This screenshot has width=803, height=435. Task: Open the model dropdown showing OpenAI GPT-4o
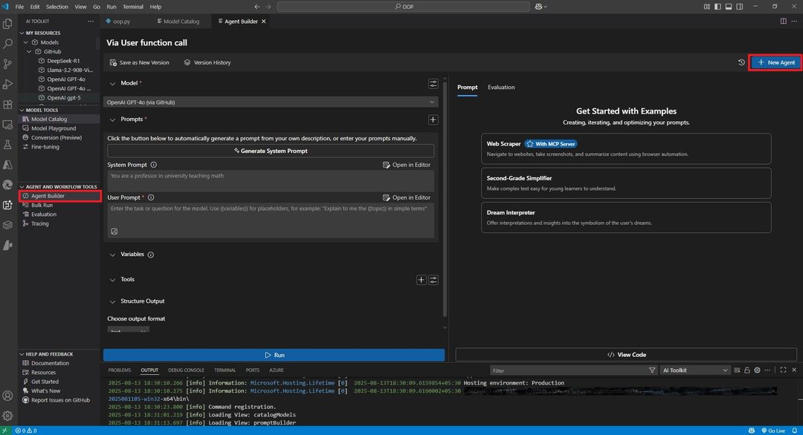tap(271, 102)
